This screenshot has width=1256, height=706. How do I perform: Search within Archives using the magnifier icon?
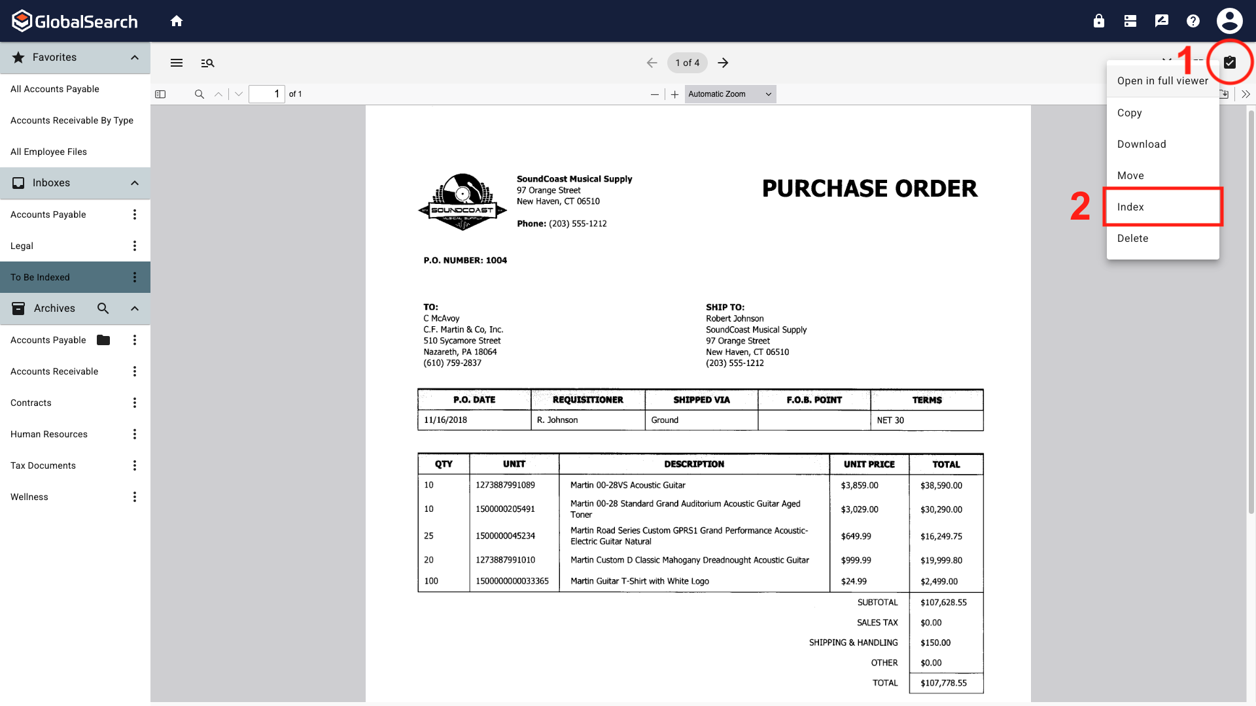pyautogui.click(x=103, y=308)
